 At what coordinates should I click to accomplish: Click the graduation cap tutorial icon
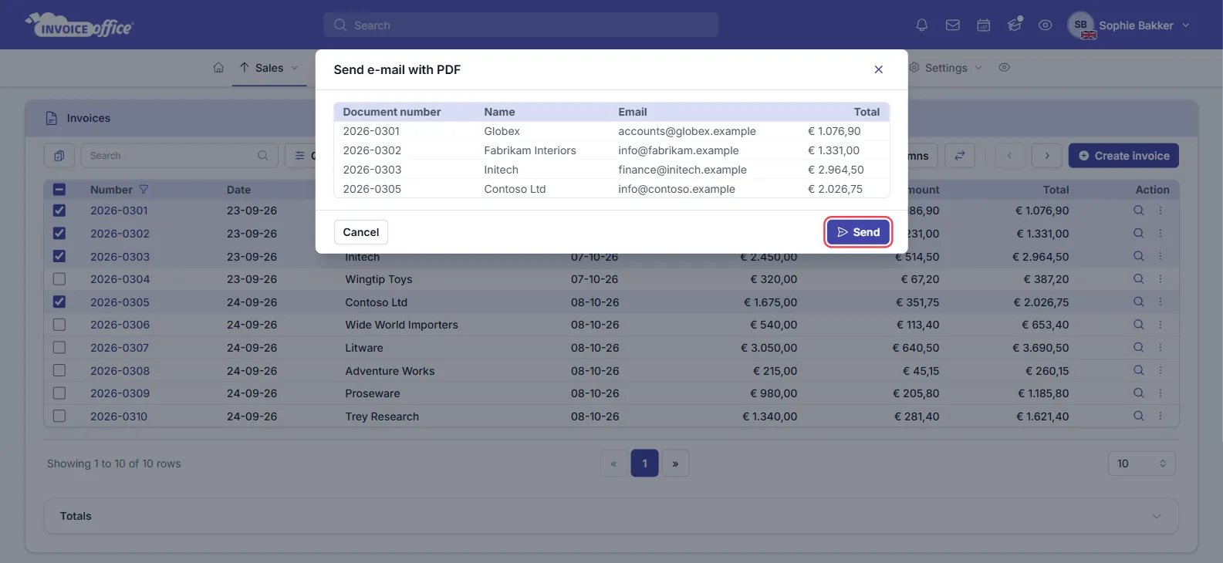(x=1015, y=25)
